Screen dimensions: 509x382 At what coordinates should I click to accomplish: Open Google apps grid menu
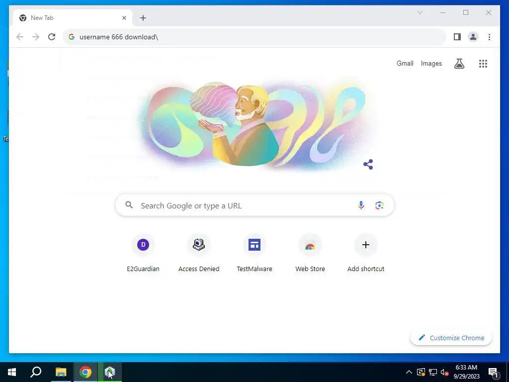[x=483, y=64]
